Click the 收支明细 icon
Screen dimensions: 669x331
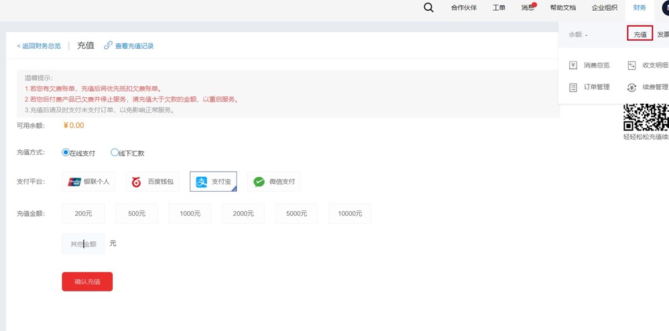pos(632,65)
